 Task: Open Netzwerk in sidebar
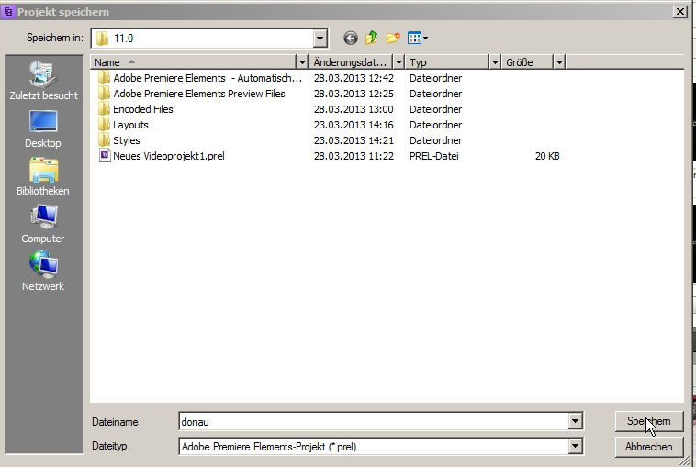tap(43, 272)
